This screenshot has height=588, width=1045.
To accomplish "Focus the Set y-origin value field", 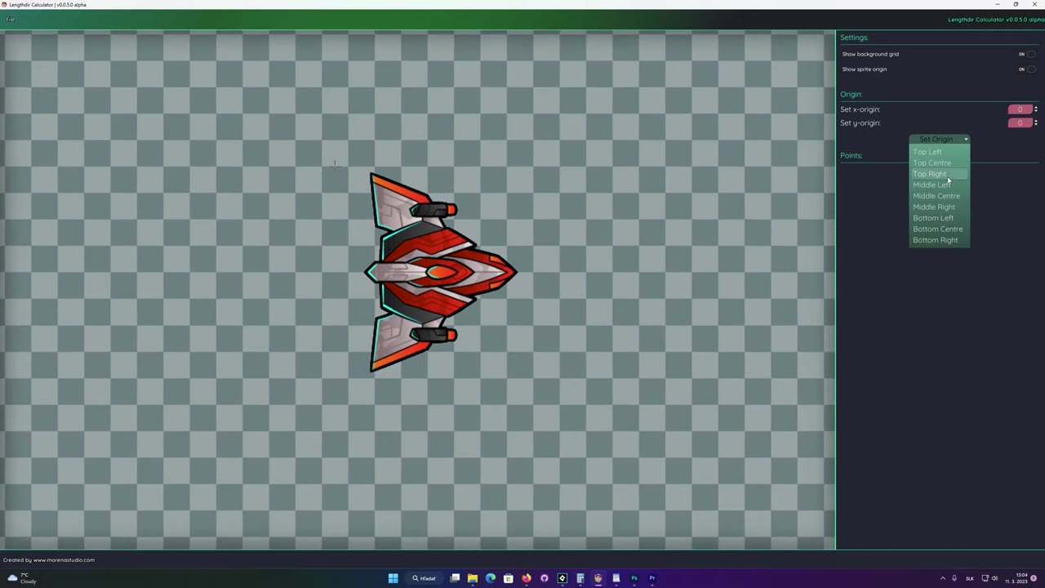I will pos(1020,122).
